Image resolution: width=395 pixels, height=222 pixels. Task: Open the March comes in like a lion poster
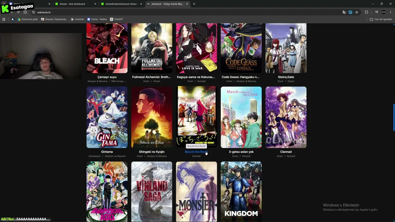point(241,117)
